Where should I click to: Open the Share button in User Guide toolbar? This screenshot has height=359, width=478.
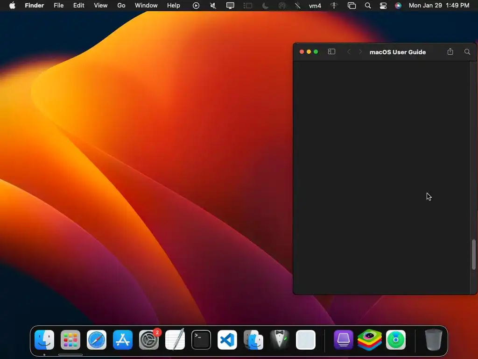click(x=450, y=51)
